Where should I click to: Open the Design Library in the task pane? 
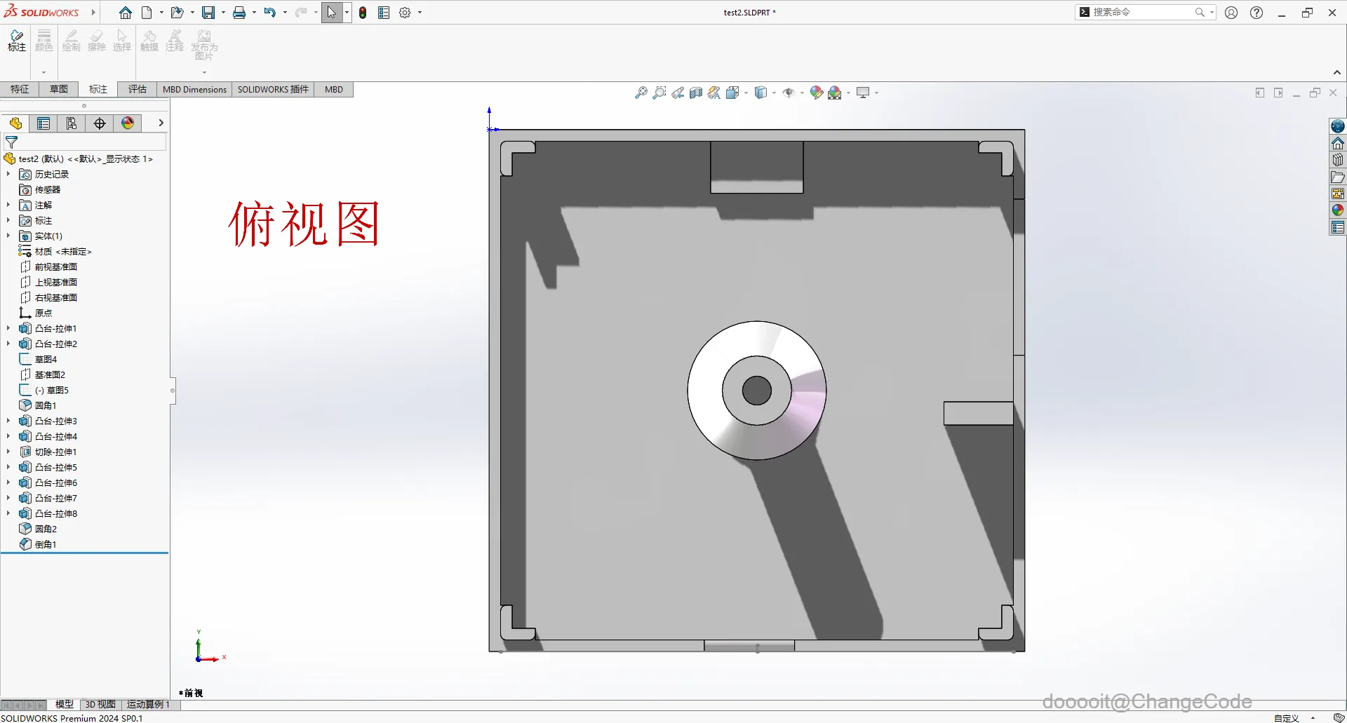[1338, 159]
